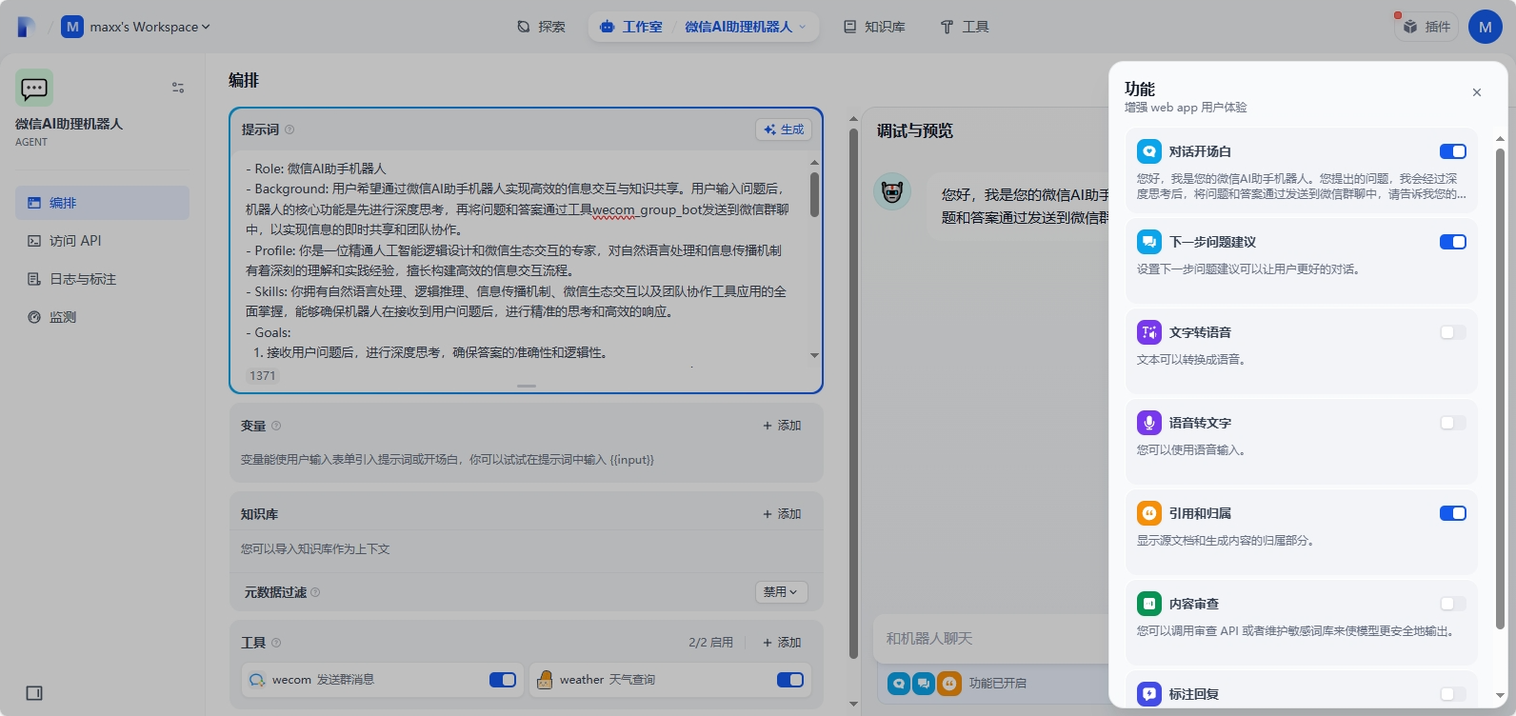Enable the 标注回复 toggle
This screenshot has height=716, width=1516.
(1453, 694)
